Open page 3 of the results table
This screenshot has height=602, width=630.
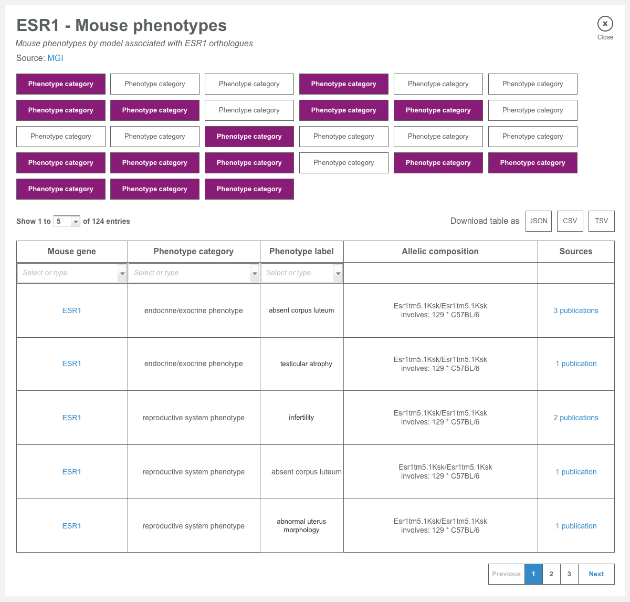point(569,574)
